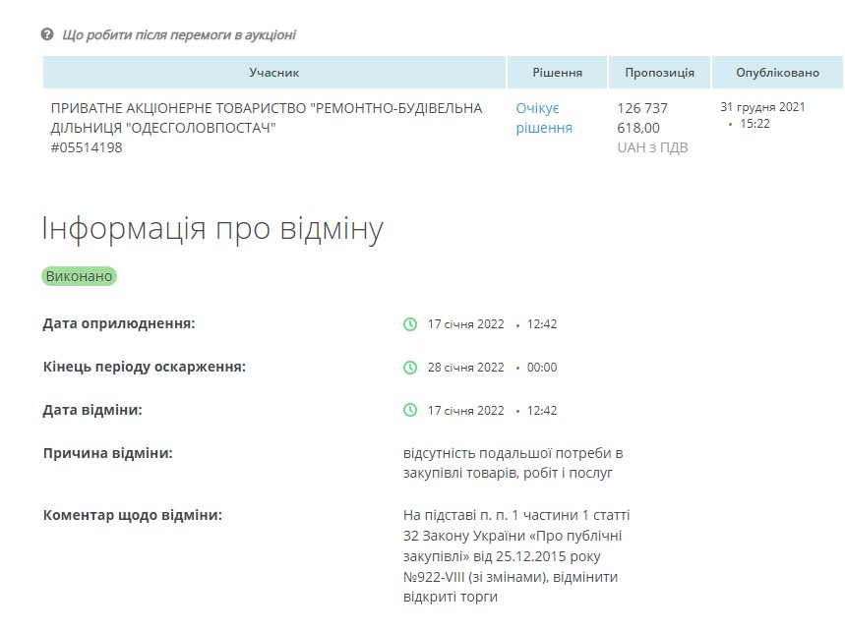Image resolution: width=845 pixels, height=631 pixels.
Task: Click clock icon beside Дата відміни
Action: [x=410, y=411]
